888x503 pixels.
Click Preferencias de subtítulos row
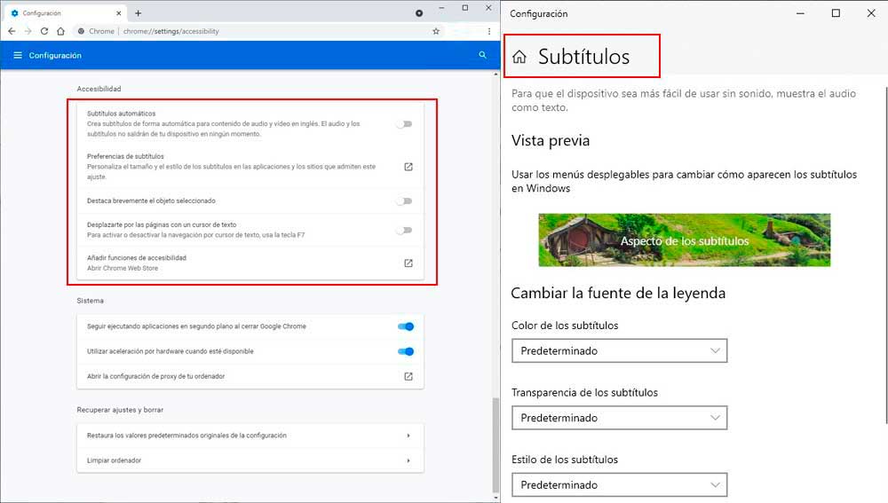click(x=250, y=167)
